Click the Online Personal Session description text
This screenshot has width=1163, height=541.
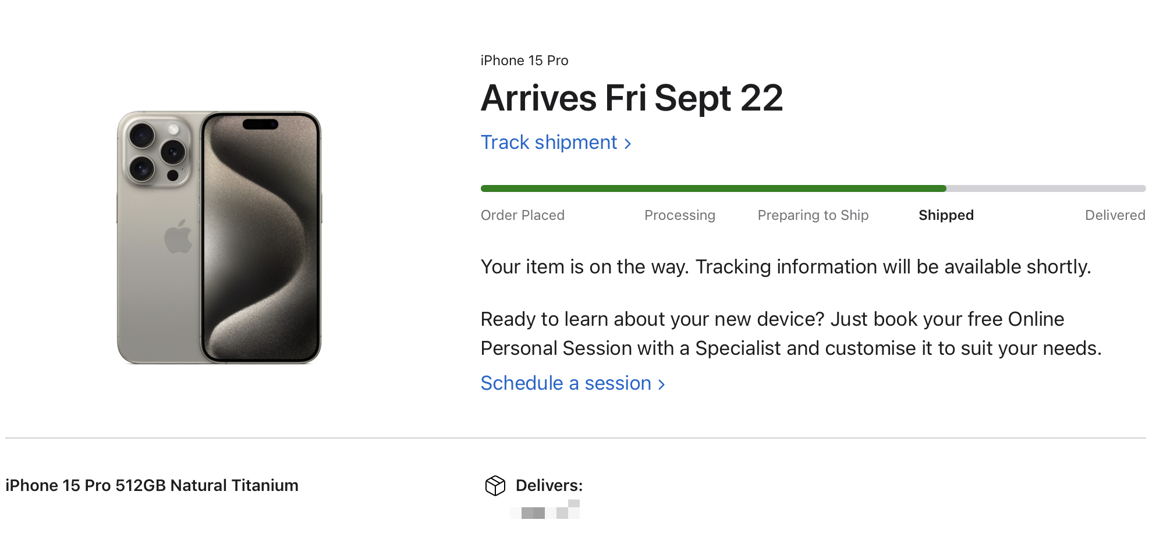[x=791, y=333]
